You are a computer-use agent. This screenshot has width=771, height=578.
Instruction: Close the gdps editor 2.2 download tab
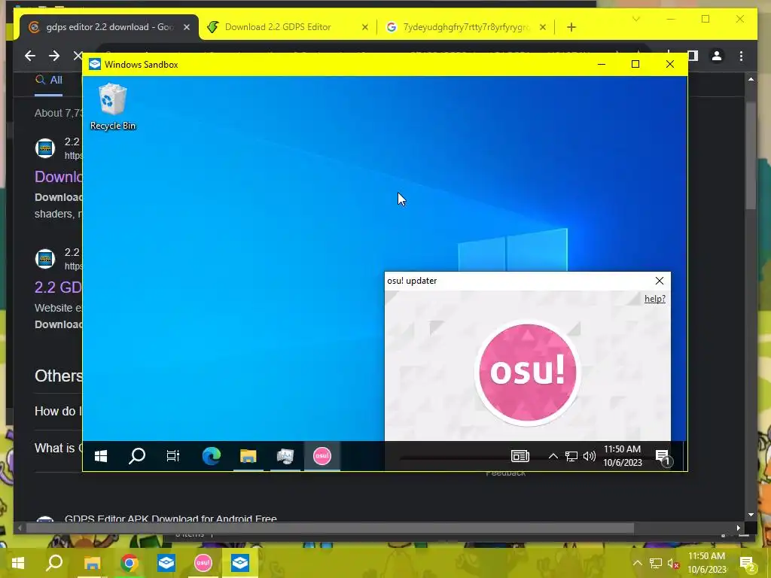click(x=187, y=28)
